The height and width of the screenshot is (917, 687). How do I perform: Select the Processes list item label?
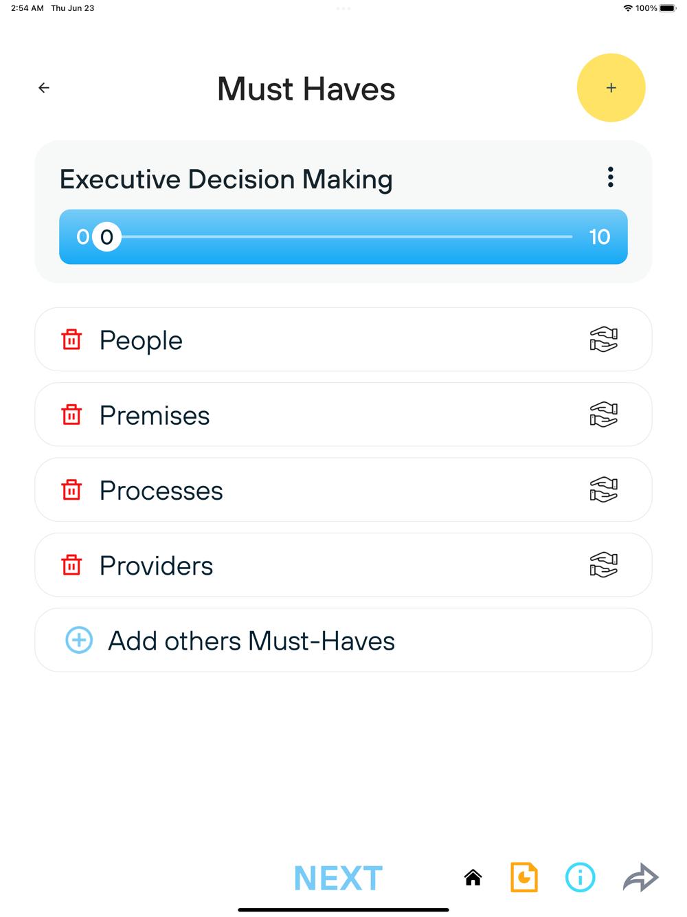pos(161,491)
